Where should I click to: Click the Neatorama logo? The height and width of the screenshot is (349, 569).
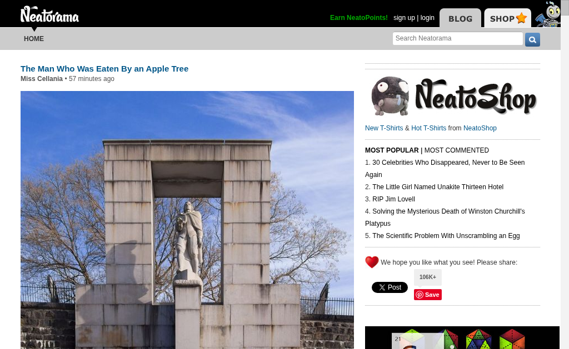pos(49,15)
